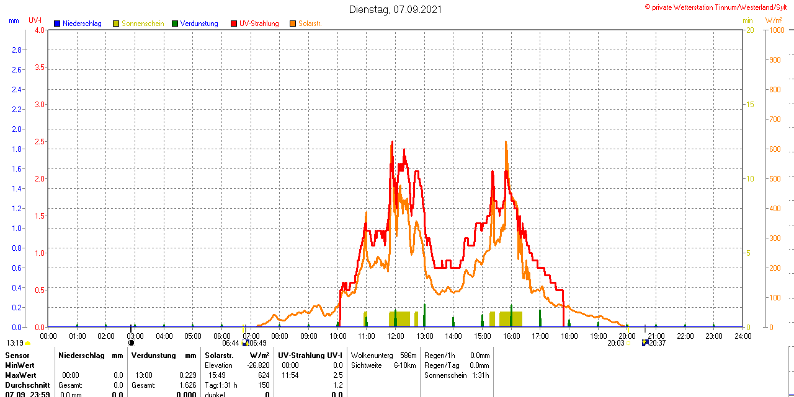
Task: Click the yellow Sonnenschein legend square
Action: point(116,24)
